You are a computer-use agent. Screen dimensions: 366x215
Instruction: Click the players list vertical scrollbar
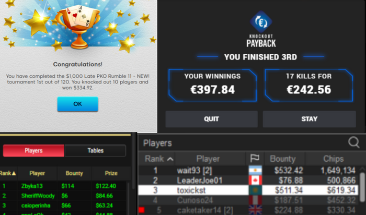(362, 187)
